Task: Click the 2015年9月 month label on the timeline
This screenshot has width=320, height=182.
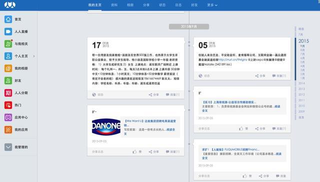Action: (189, 26)
